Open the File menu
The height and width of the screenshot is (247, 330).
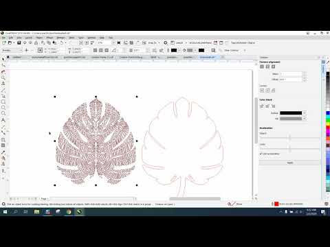[4, 38]
